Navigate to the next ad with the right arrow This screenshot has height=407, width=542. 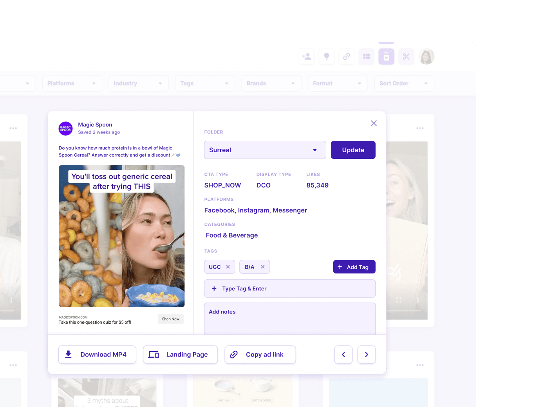click(x=367, y=354)
